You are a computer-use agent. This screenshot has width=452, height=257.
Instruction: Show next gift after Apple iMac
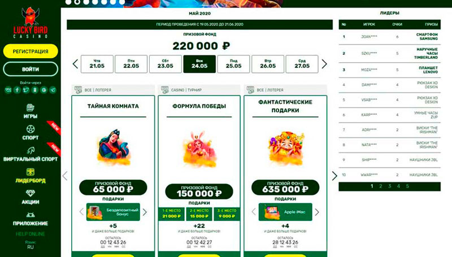317,212
